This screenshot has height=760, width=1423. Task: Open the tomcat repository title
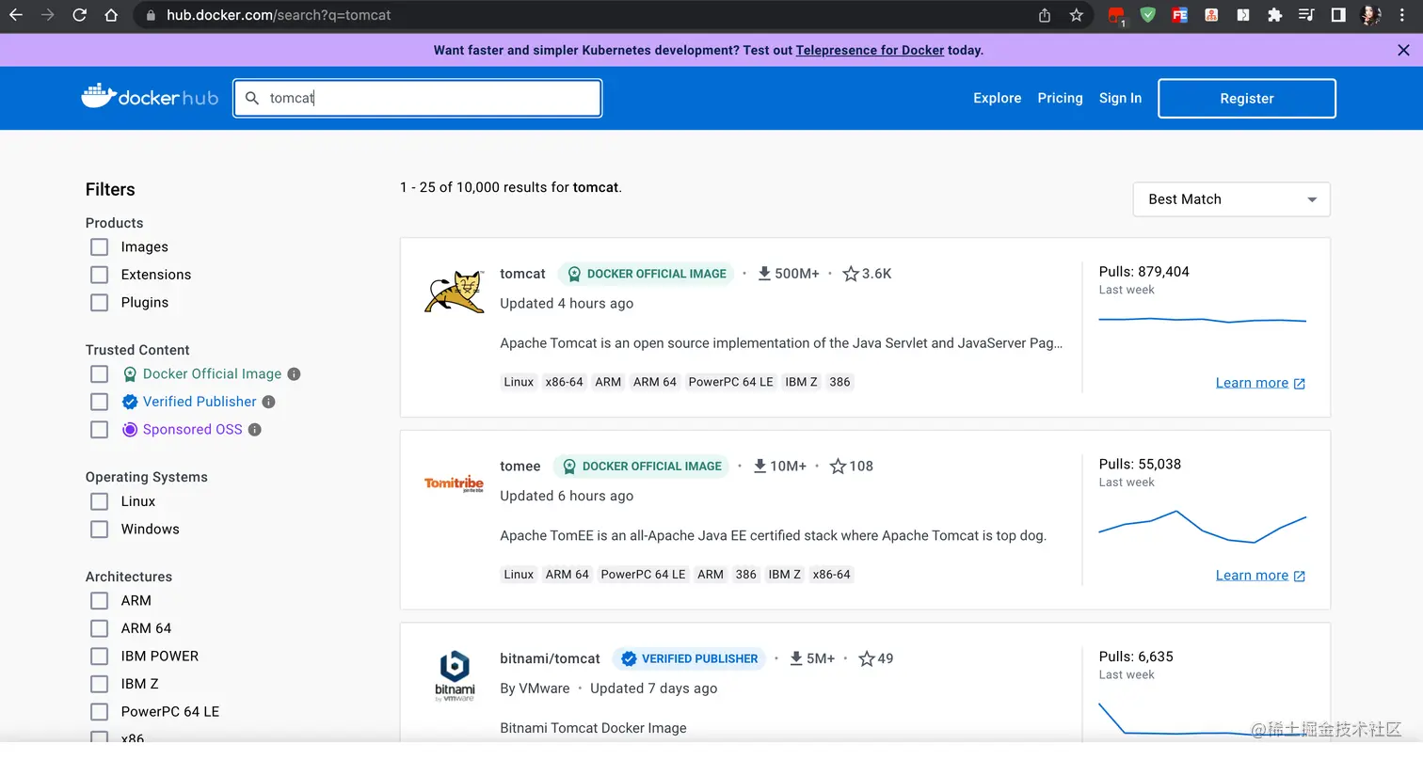[x=522, y=274]
